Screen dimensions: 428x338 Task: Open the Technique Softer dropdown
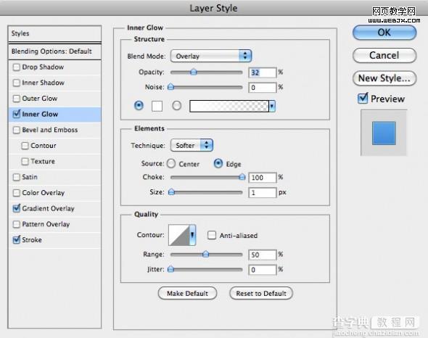click(192, 145)
